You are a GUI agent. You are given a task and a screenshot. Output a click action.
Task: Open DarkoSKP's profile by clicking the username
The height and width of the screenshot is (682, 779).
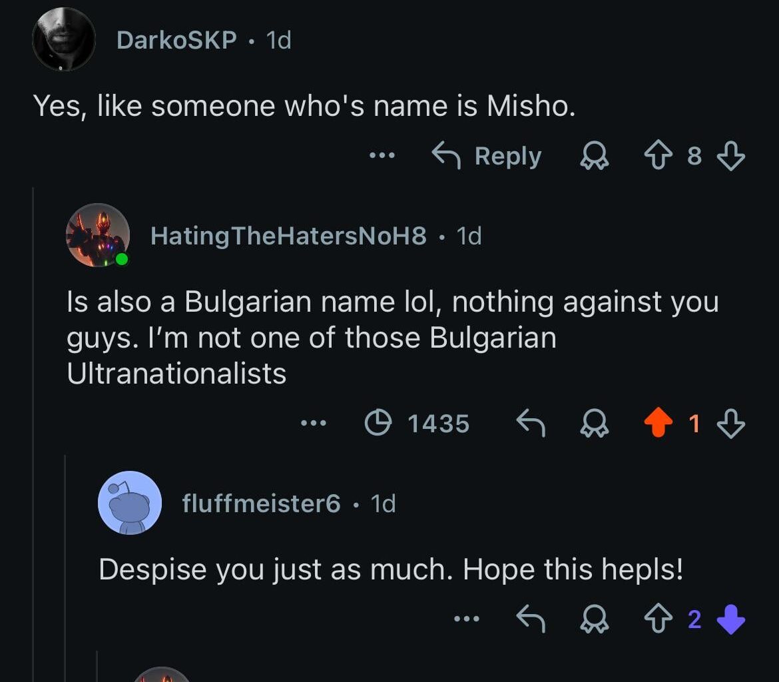[x=178, y=40]
